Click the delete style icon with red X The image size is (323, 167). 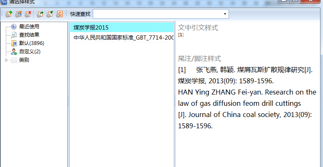point(28,14)
